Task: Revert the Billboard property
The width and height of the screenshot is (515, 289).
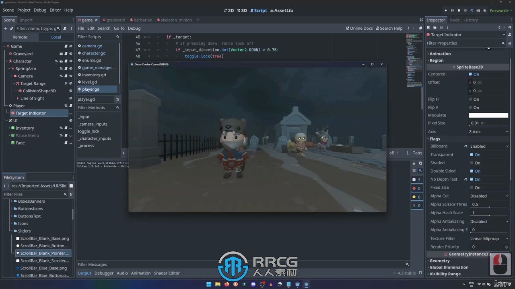Action: coord(466,147)
